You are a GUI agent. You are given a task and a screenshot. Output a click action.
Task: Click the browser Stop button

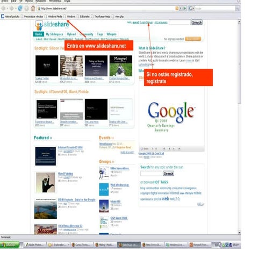point(26,8)
